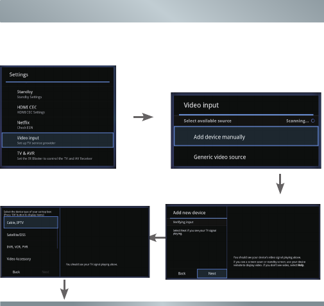
Task: Click the down arrow below device type panel
Action: point(64,289)
